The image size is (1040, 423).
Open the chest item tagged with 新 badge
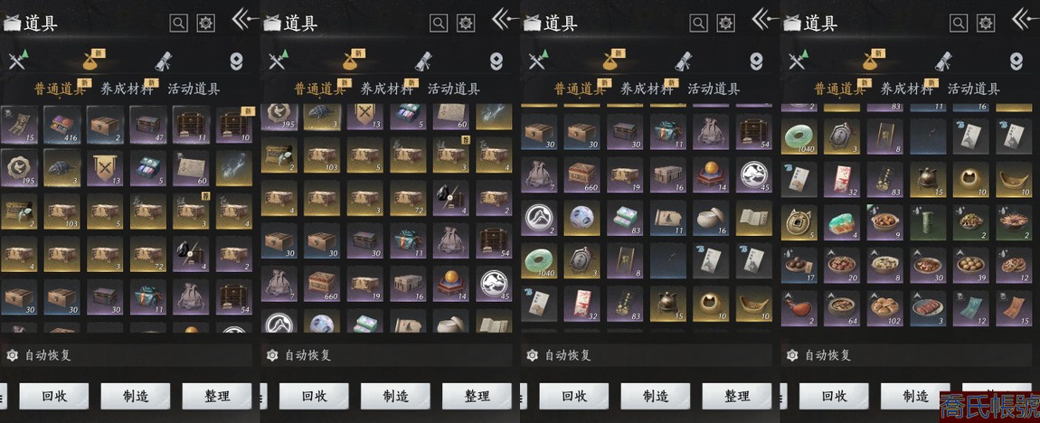(233, 125)
